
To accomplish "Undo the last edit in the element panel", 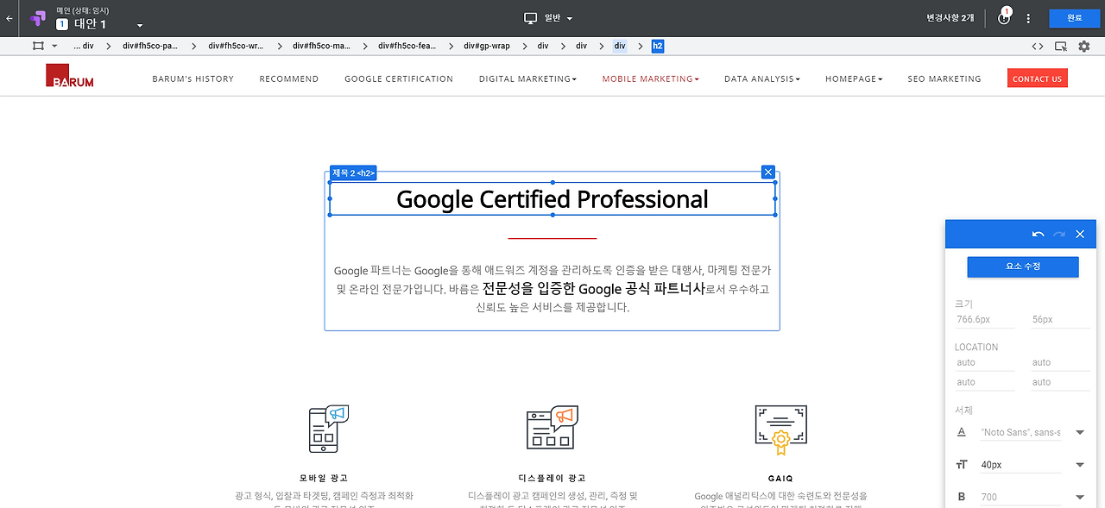I will pyautogui.click(x=1039, y=234).
